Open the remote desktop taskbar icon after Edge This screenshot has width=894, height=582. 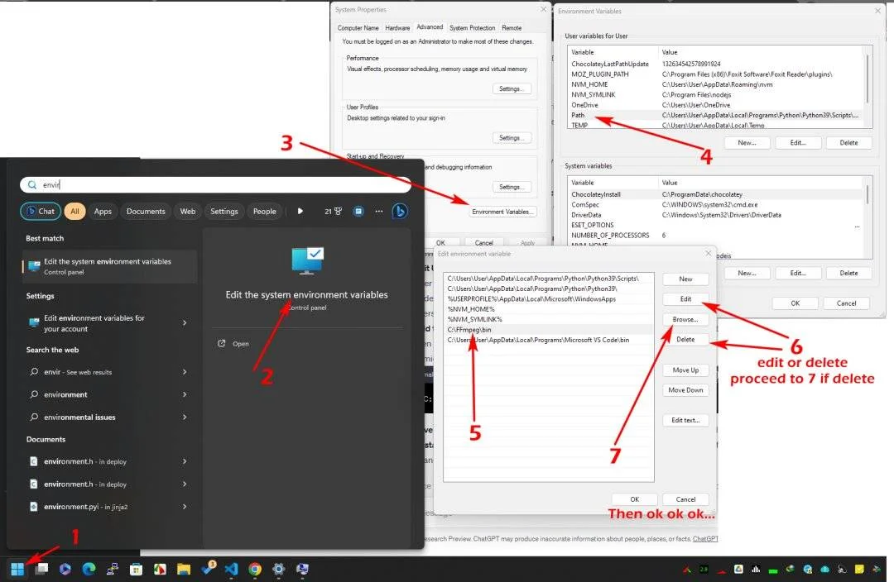click(113, 569)
